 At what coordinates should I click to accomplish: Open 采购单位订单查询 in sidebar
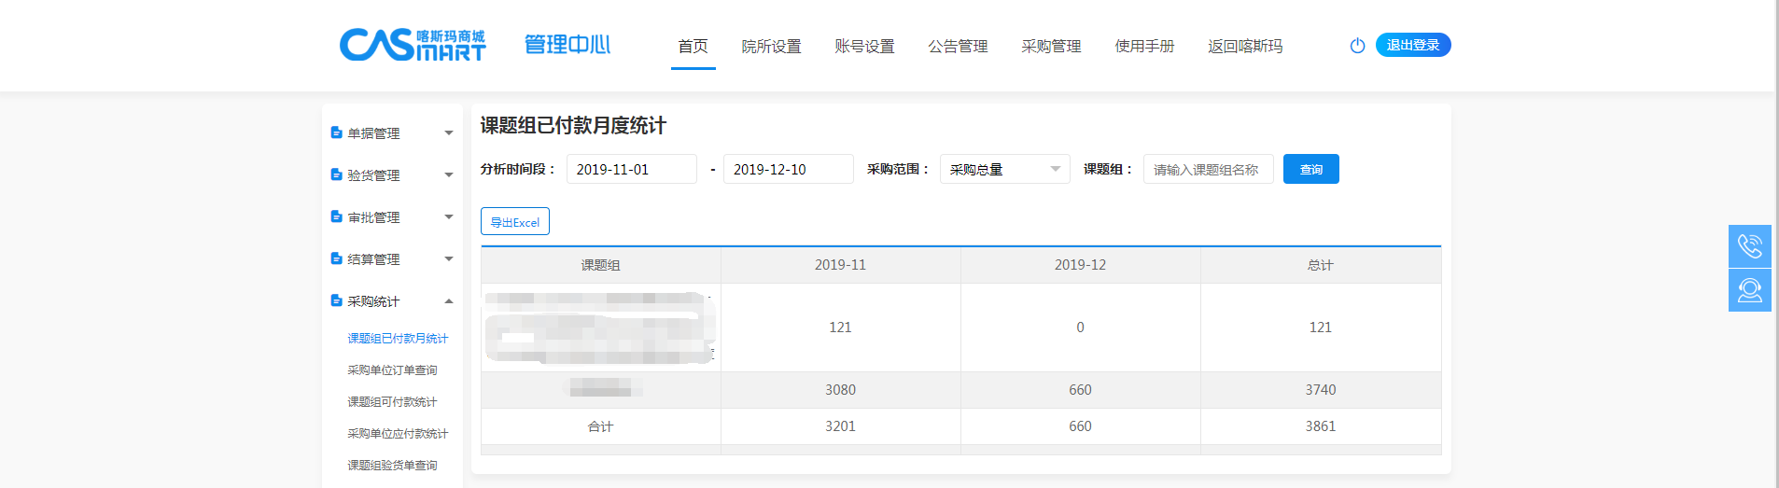click(392, 370)
